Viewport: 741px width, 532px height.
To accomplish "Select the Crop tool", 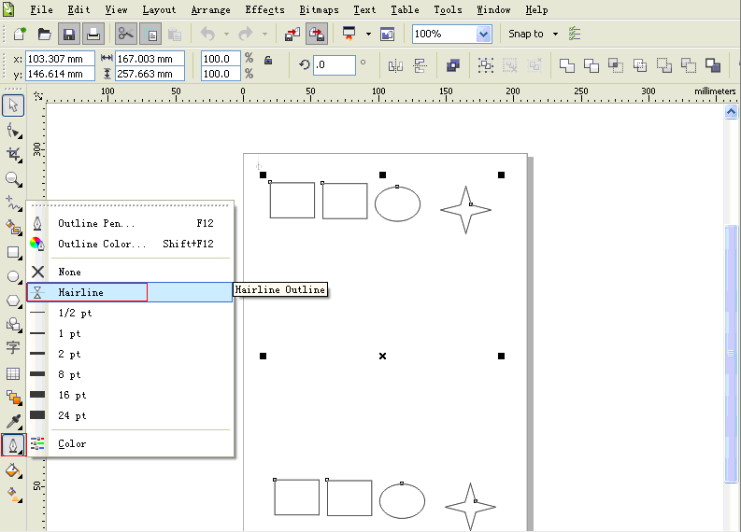I will pos(13,154).
